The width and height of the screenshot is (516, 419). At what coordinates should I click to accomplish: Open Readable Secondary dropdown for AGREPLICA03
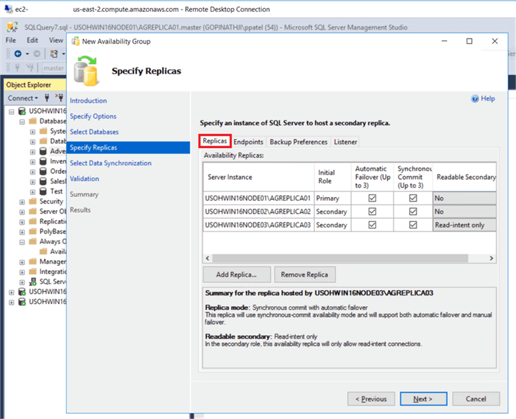click(464, 225)
